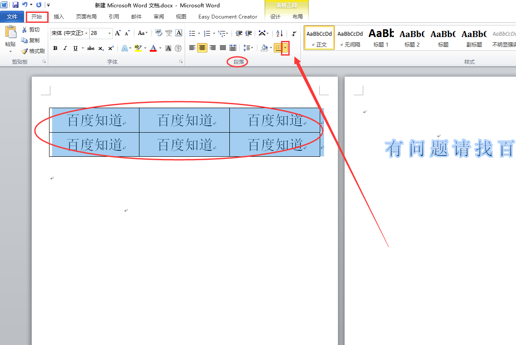
Task: Click the Increase Indent icon
Action: 248,33
